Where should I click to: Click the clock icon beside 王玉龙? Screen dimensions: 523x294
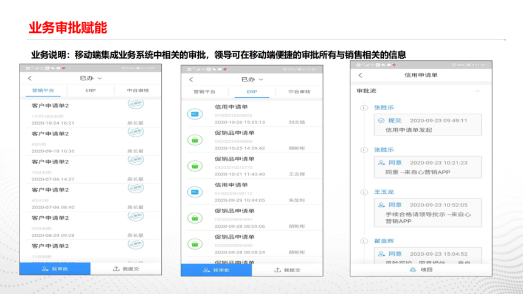tap(364, 192)
